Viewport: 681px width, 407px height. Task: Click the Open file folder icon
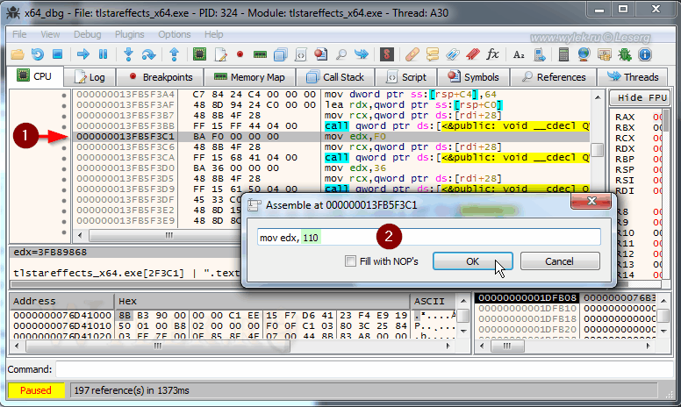coord(18,54)
